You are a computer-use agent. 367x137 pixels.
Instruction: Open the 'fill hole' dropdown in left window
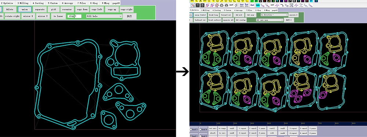coord(104,16)
